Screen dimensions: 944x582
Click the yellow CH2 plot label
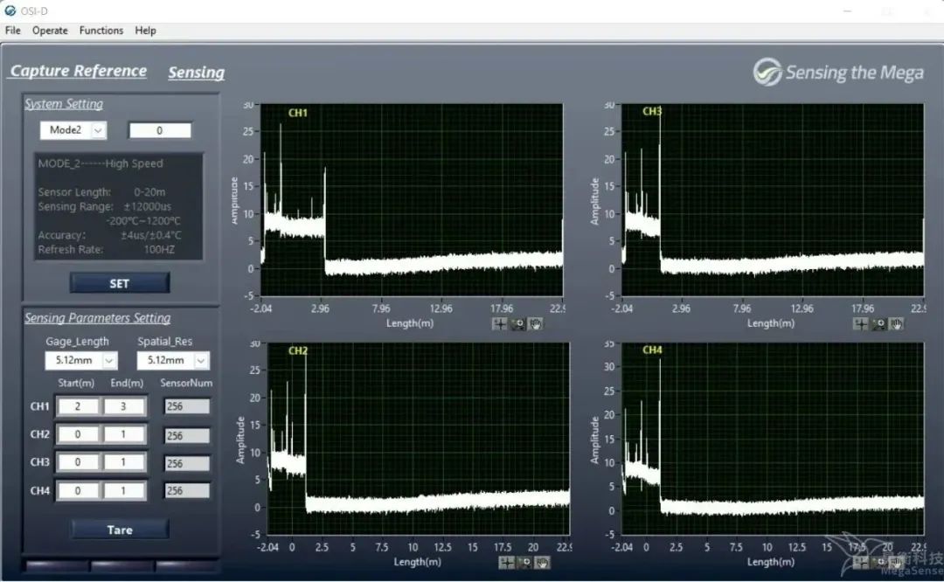298,351
